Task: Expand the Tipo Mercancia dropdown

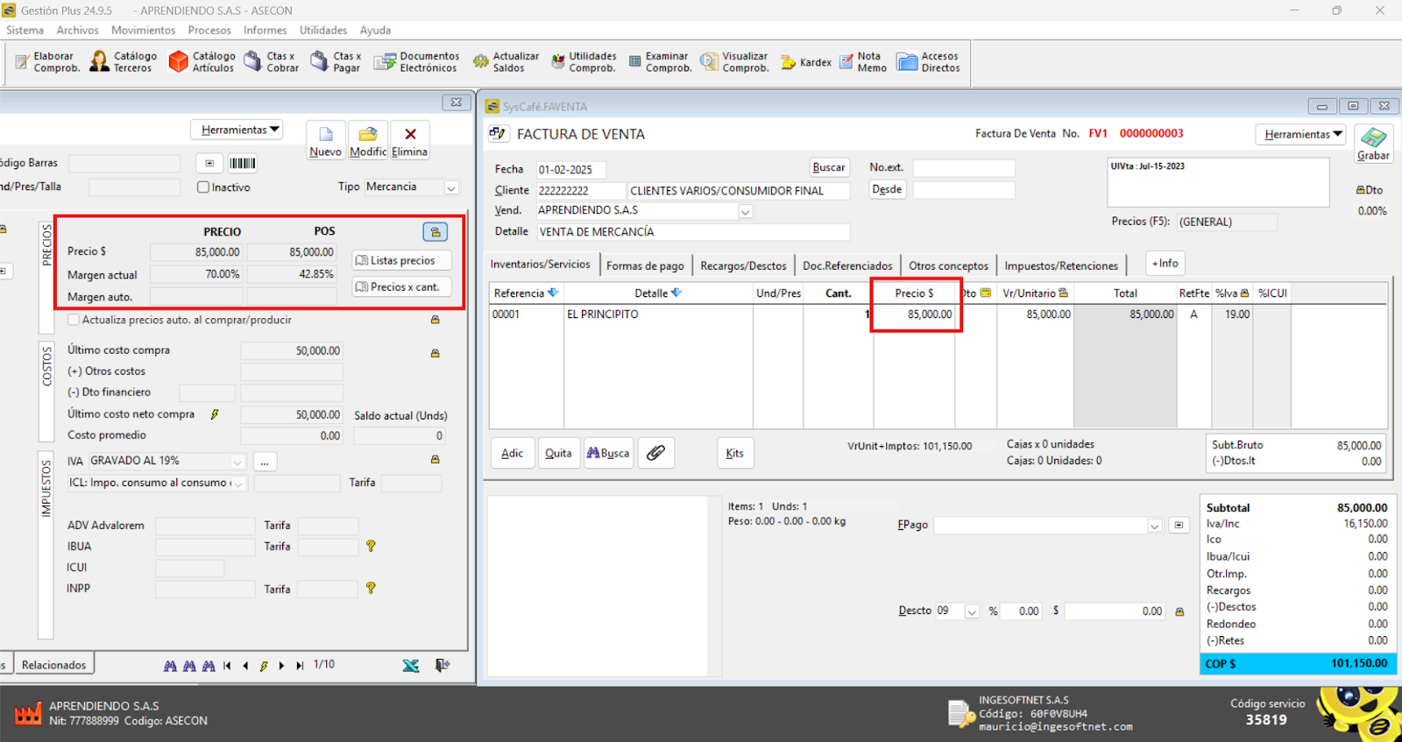Action: (x=451, y=187)
